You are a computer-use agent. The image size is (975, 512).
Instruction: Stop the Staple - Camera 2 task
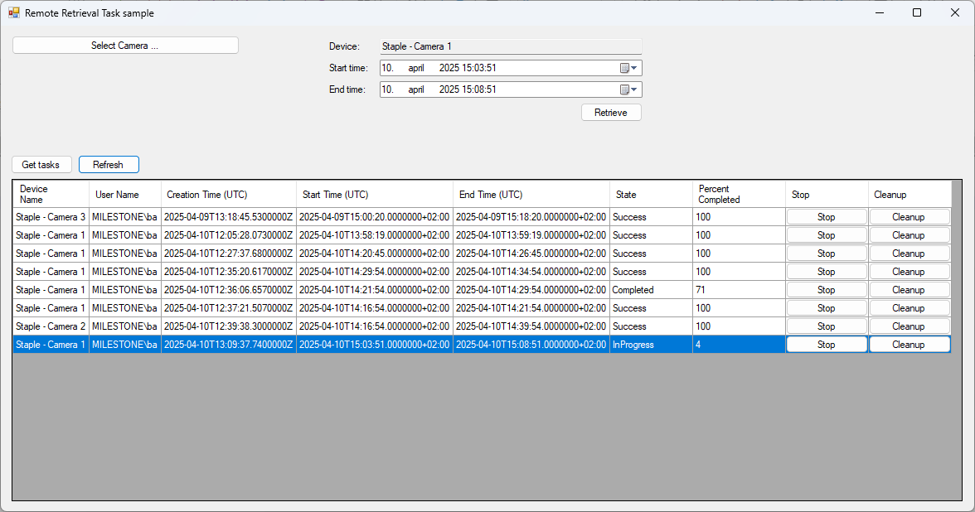pyautogui.click(x=826, y=326)
